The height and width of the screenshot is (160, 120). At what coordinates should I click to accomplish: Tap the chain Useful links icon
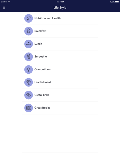[x=29, y=95]
